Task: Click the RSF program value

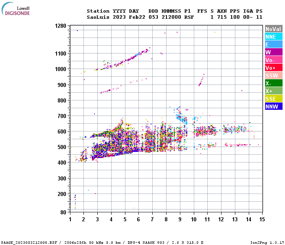Action: coord(189,17)
